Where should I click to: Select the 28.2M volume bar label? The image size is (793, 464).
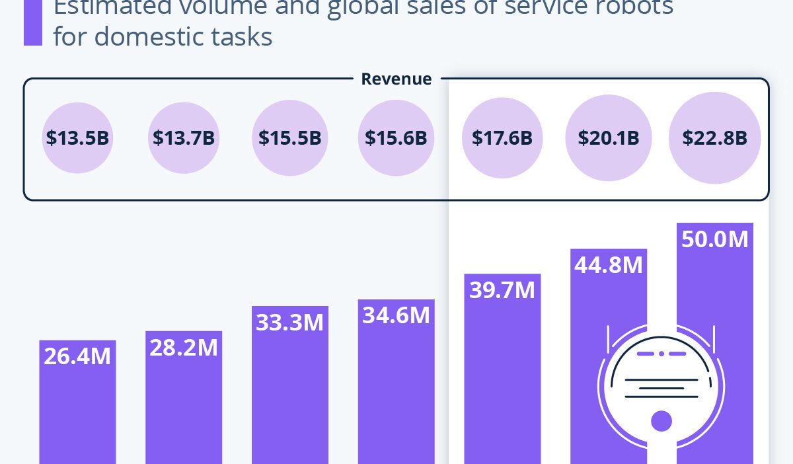184,348
